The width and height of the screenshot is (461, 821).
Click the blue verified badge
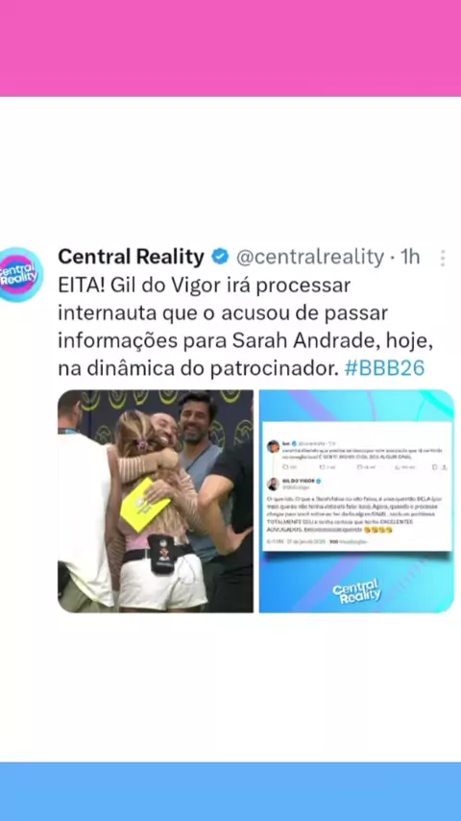coord(220,257)
